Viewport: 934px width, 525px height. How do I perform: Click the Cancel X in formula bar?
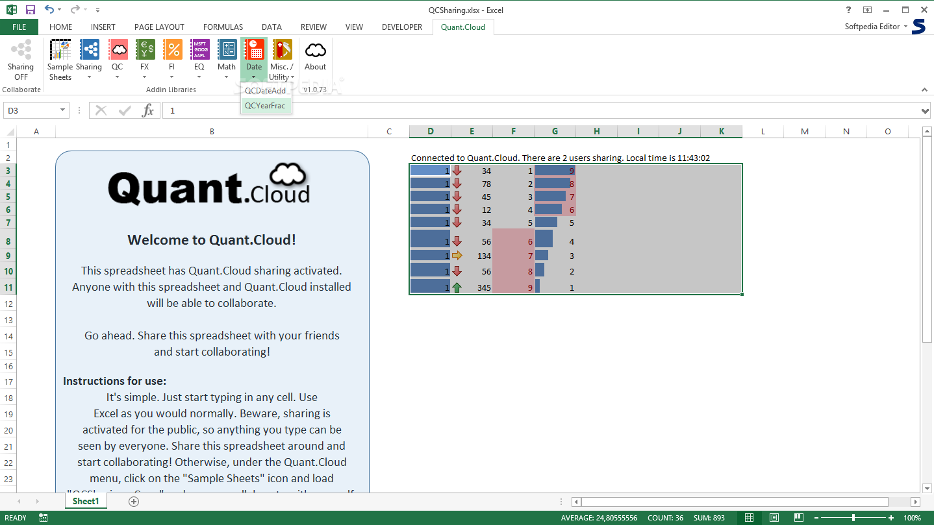[x=101, y=110]
